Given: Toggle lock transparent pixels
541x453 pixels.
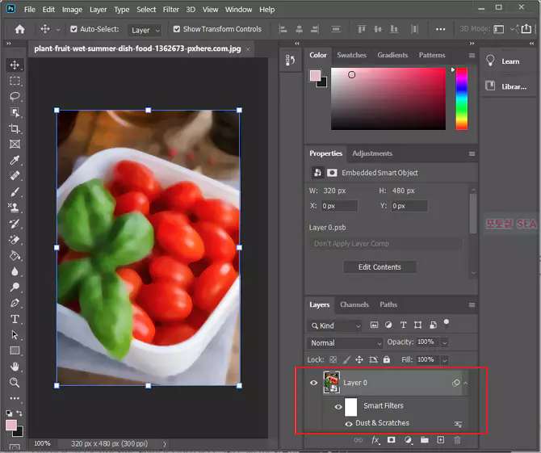Looking at the screenshot, I should (333, 360).
